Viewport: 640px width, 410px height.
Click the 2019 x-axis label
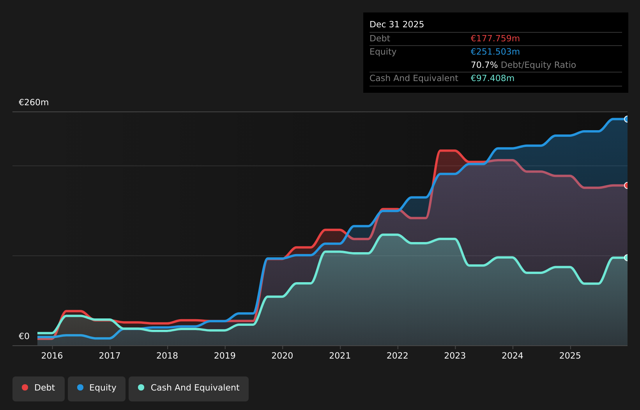point(225,355)
